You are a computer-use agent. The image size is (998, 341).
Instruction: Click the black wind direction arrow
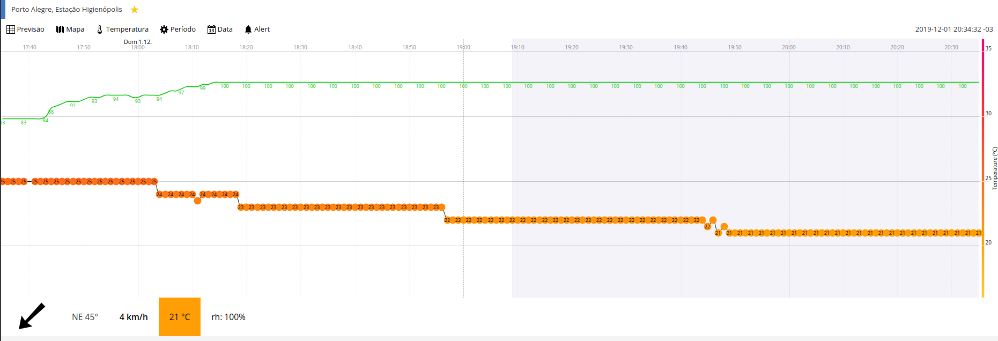[x=32, y=316]
